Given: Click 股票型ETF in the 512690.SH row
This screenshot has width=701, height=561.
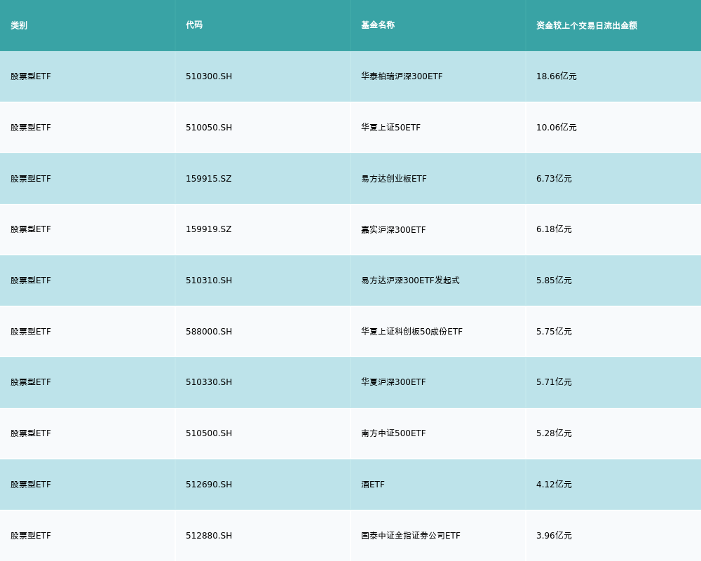Looking at the screenshot, I should pyautogui.click(x=31, y=485).
